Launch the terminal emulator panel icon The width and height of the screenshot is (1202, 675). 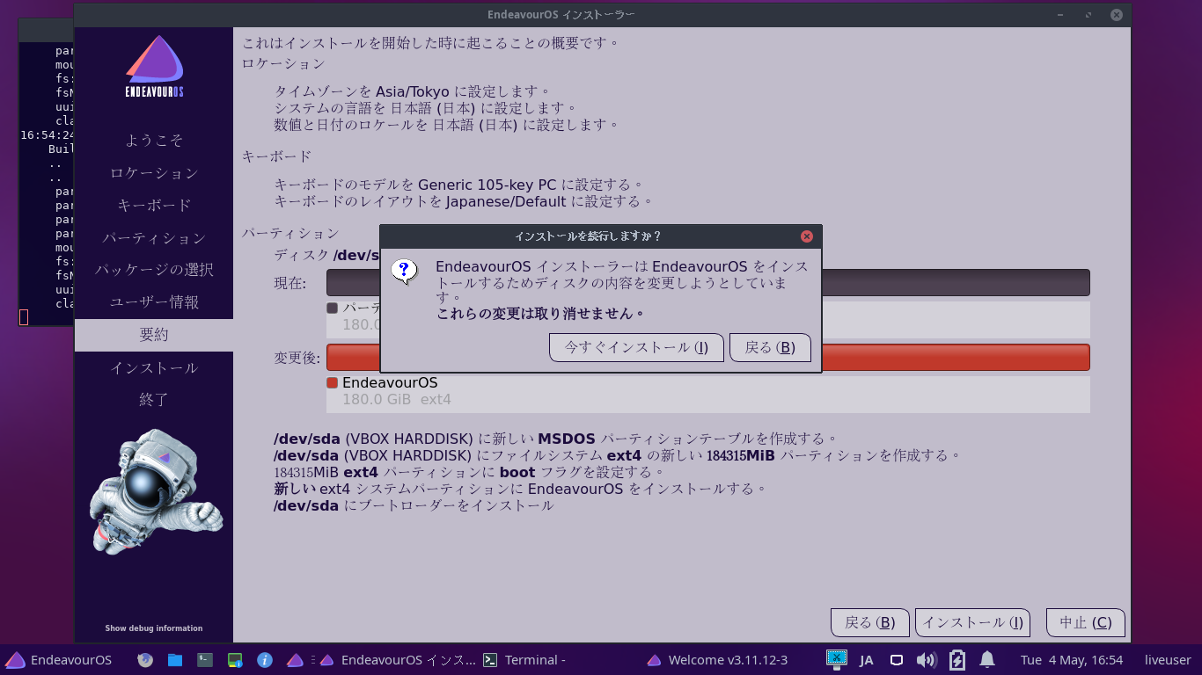(205, 660)
